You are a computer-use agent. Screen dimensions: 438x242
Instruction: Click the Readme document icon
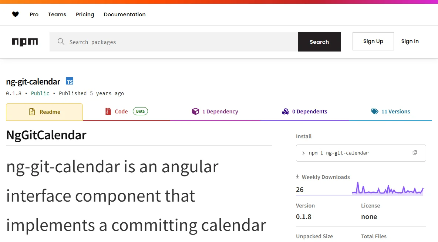pos(32,112)
